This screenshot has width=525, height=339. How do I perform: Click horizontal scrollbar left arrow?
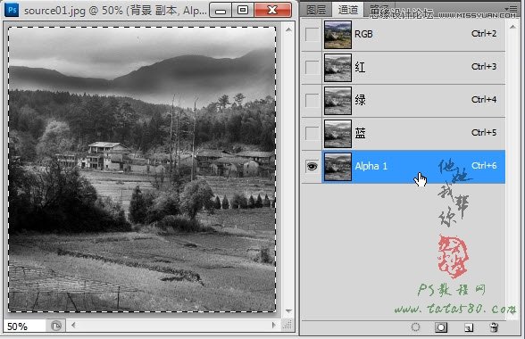[73, 325]
